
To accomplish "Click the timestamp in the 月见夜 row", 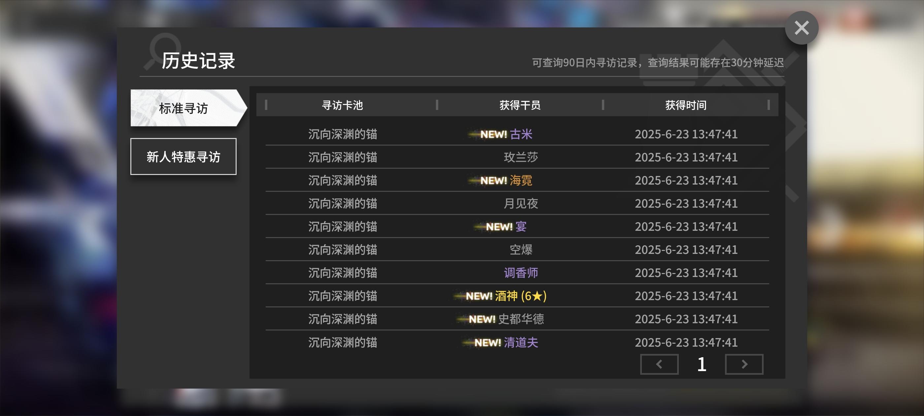I will point(686,203).
